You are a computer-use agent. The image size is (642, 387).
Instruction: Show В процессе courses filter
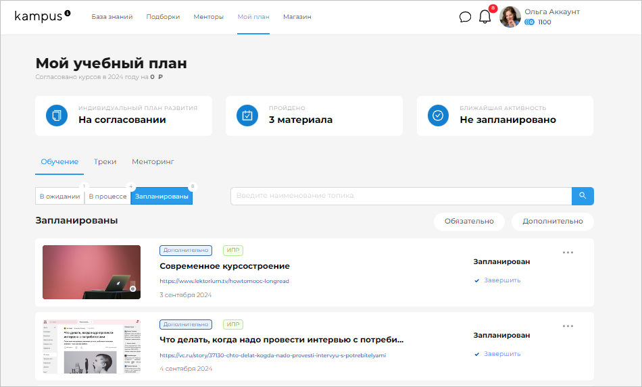pyautogui.click(x=107, y=197)
